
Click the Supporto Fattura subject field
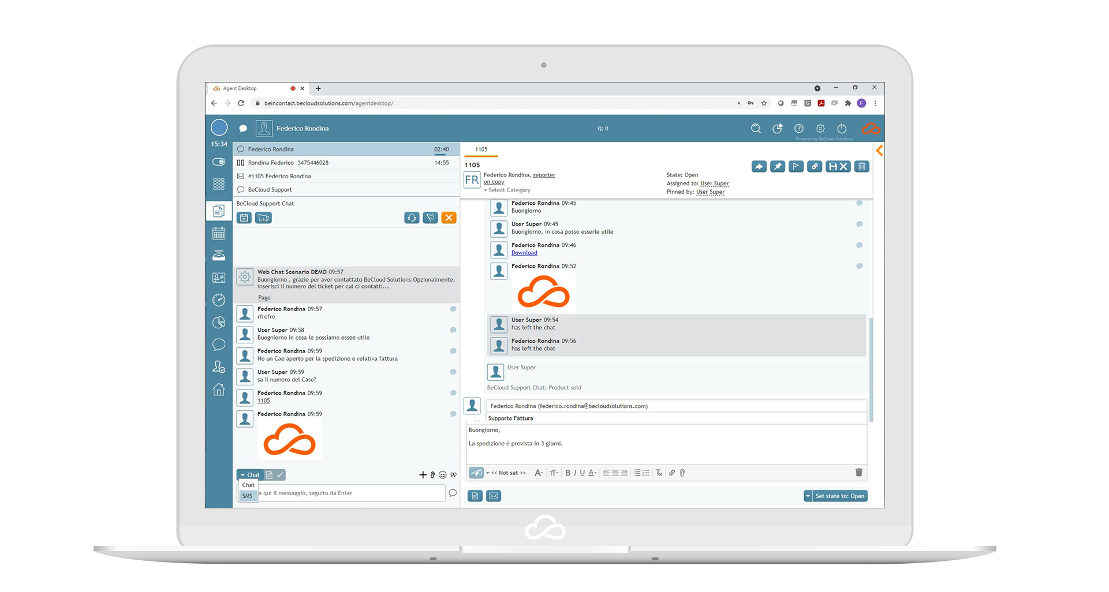pyautogui.click(x=677, y=418)
